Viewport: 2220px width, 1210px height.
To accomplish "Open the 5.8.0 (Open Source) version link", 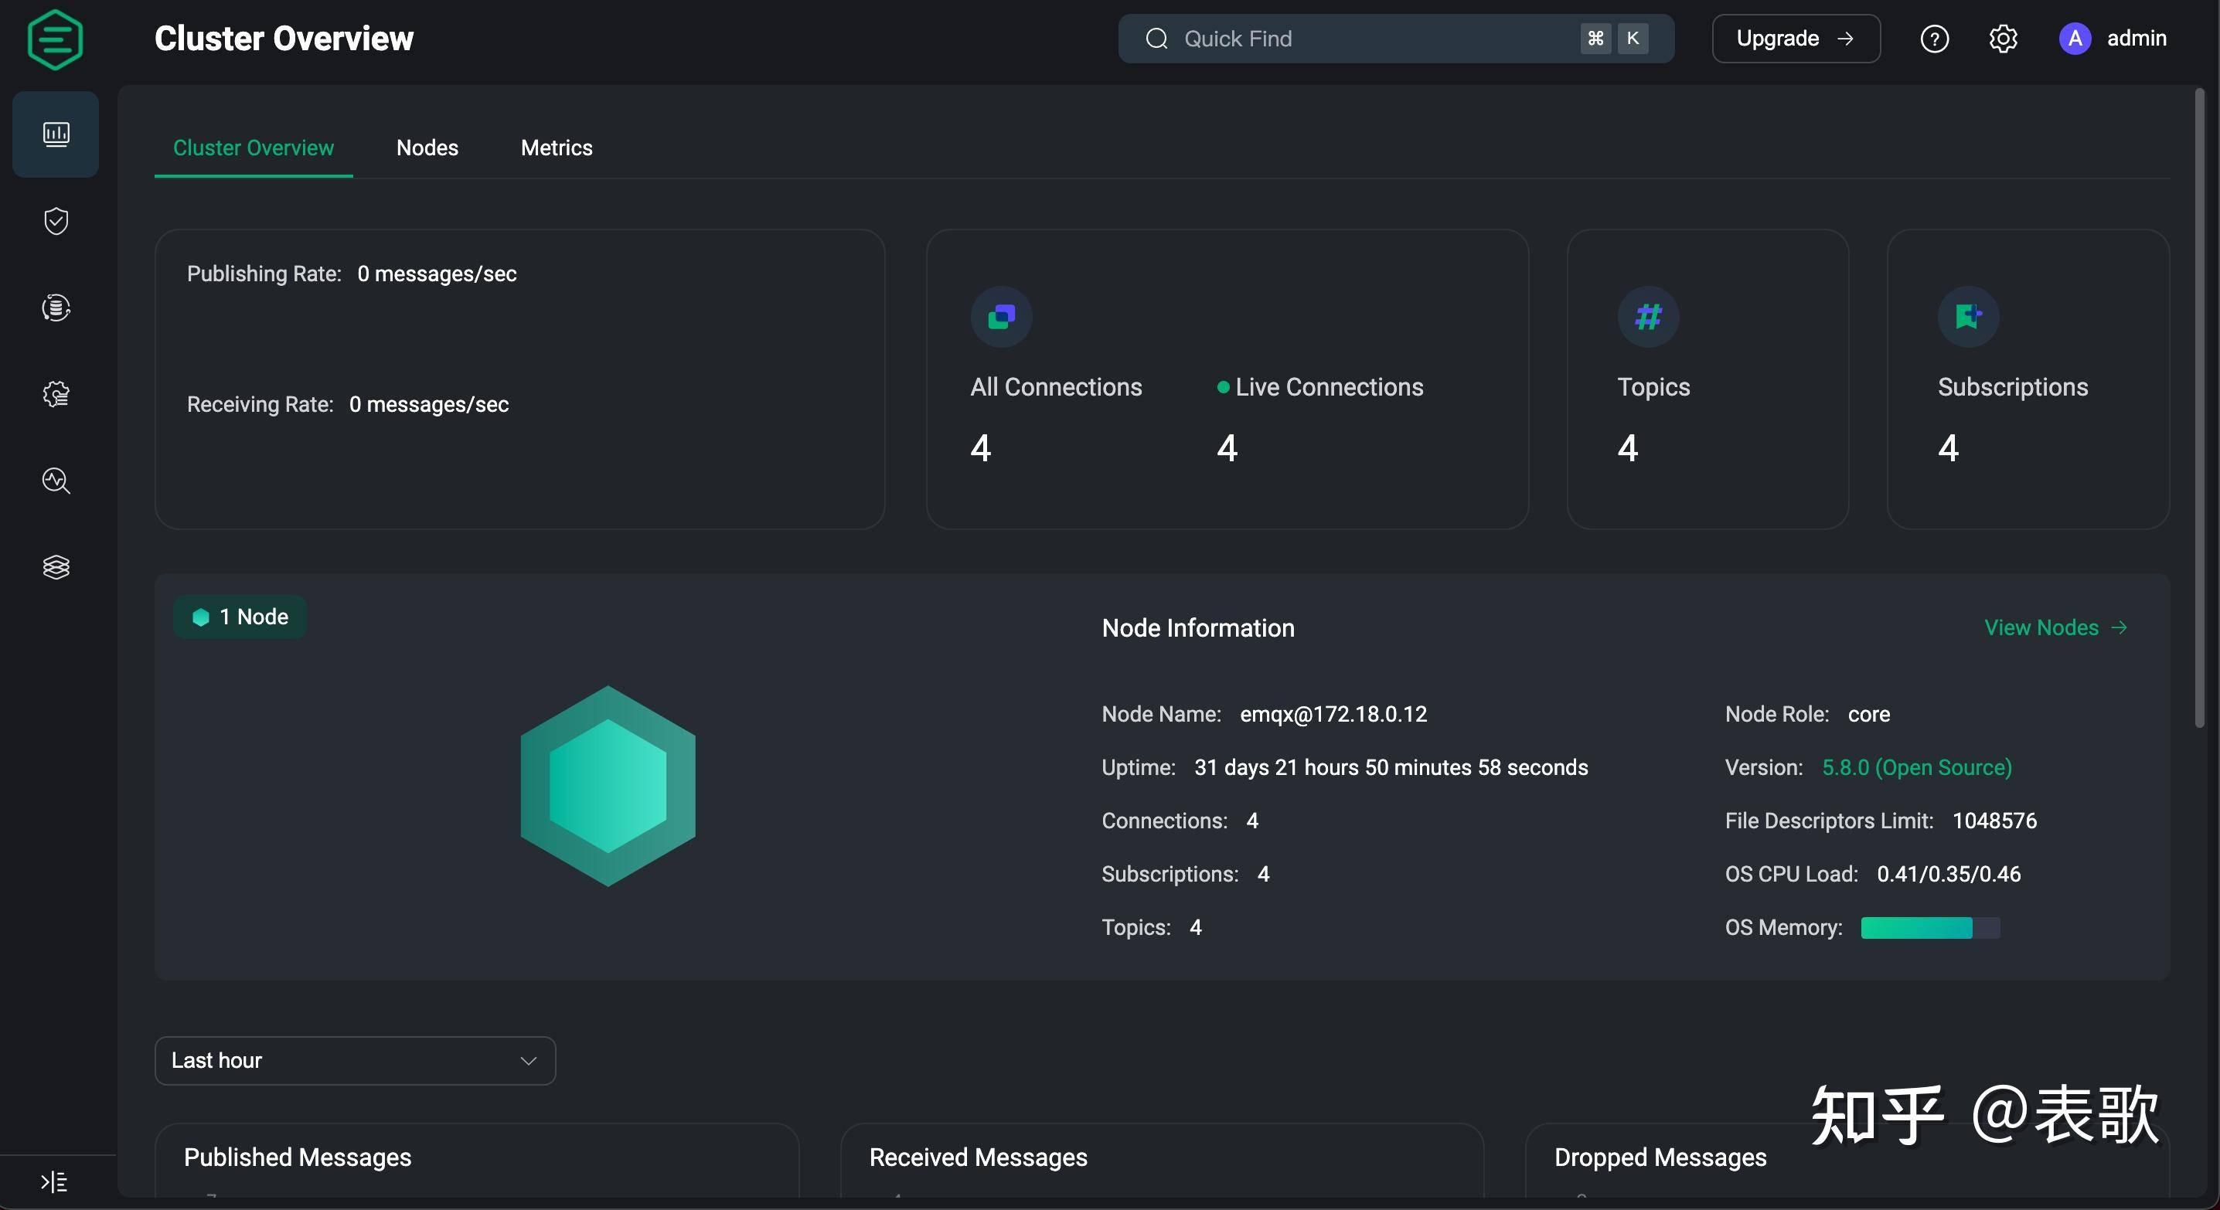I will (1917, 767).
